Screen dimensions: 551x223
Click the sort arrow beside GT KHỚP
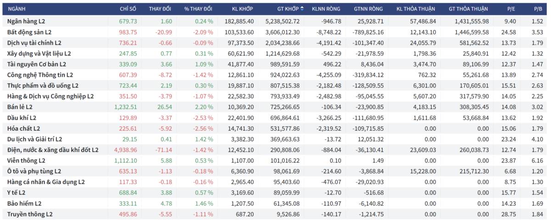(x=302, y=9)
